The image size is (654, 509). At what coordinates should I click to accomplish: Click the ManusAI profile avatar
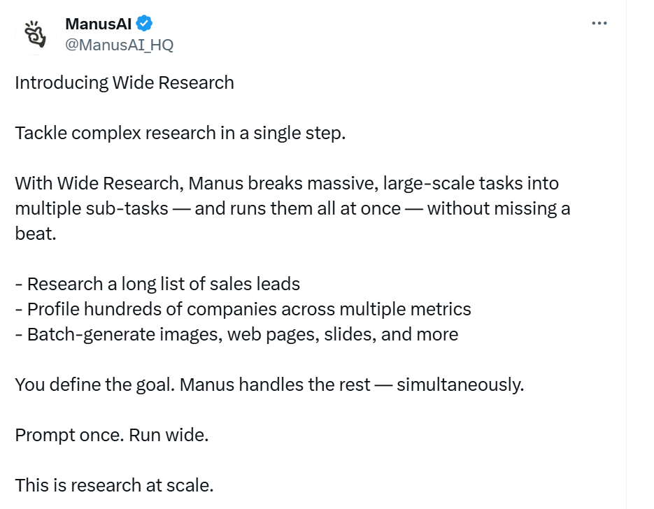(32, 35)
